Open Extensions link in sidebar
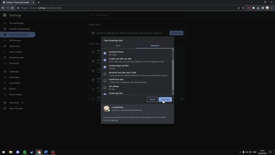 coord(14,102)
